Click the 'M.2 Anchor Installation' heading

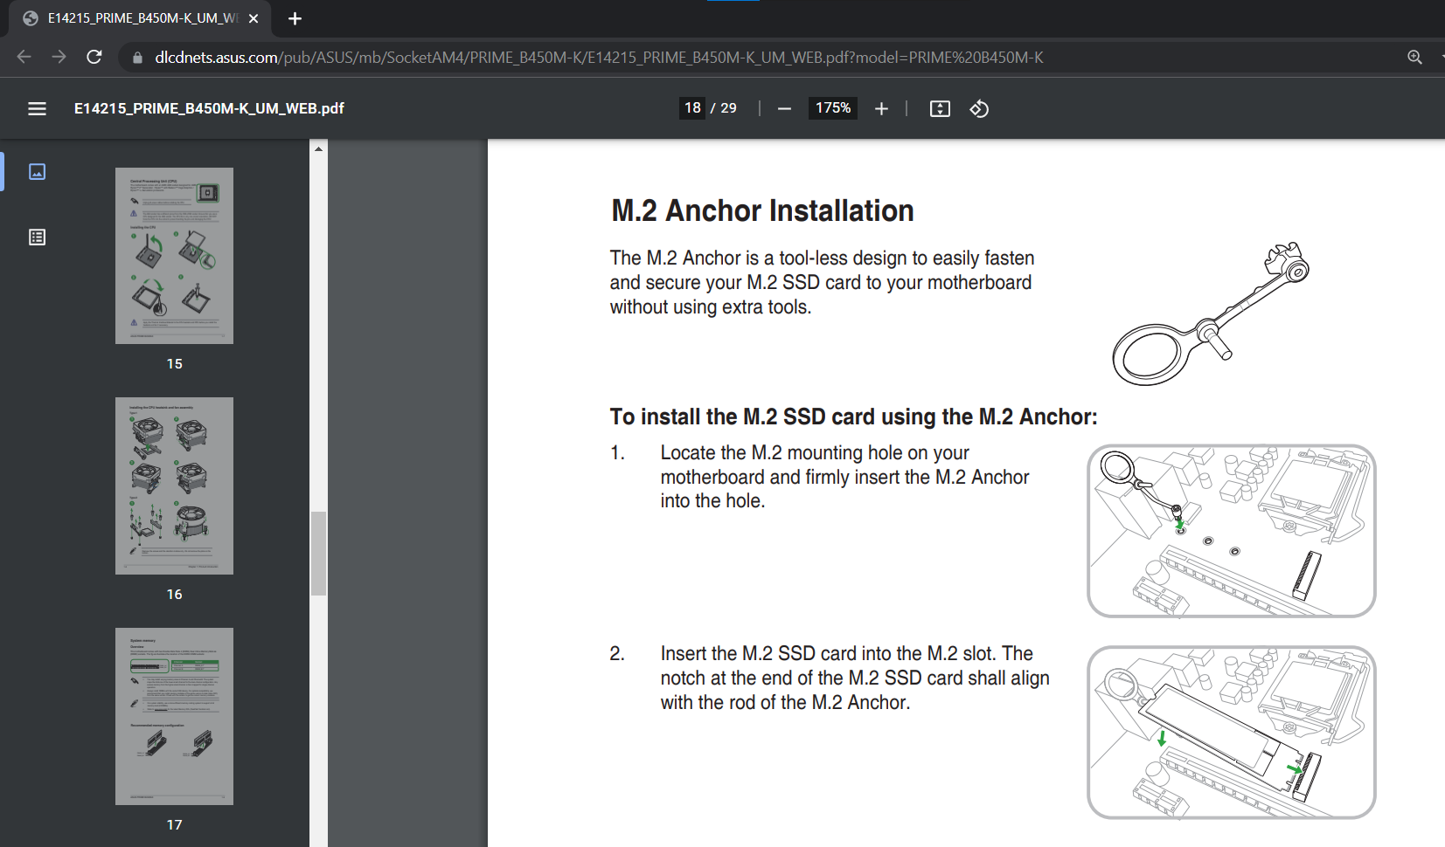pyautogui.click(x=762, y=210)
